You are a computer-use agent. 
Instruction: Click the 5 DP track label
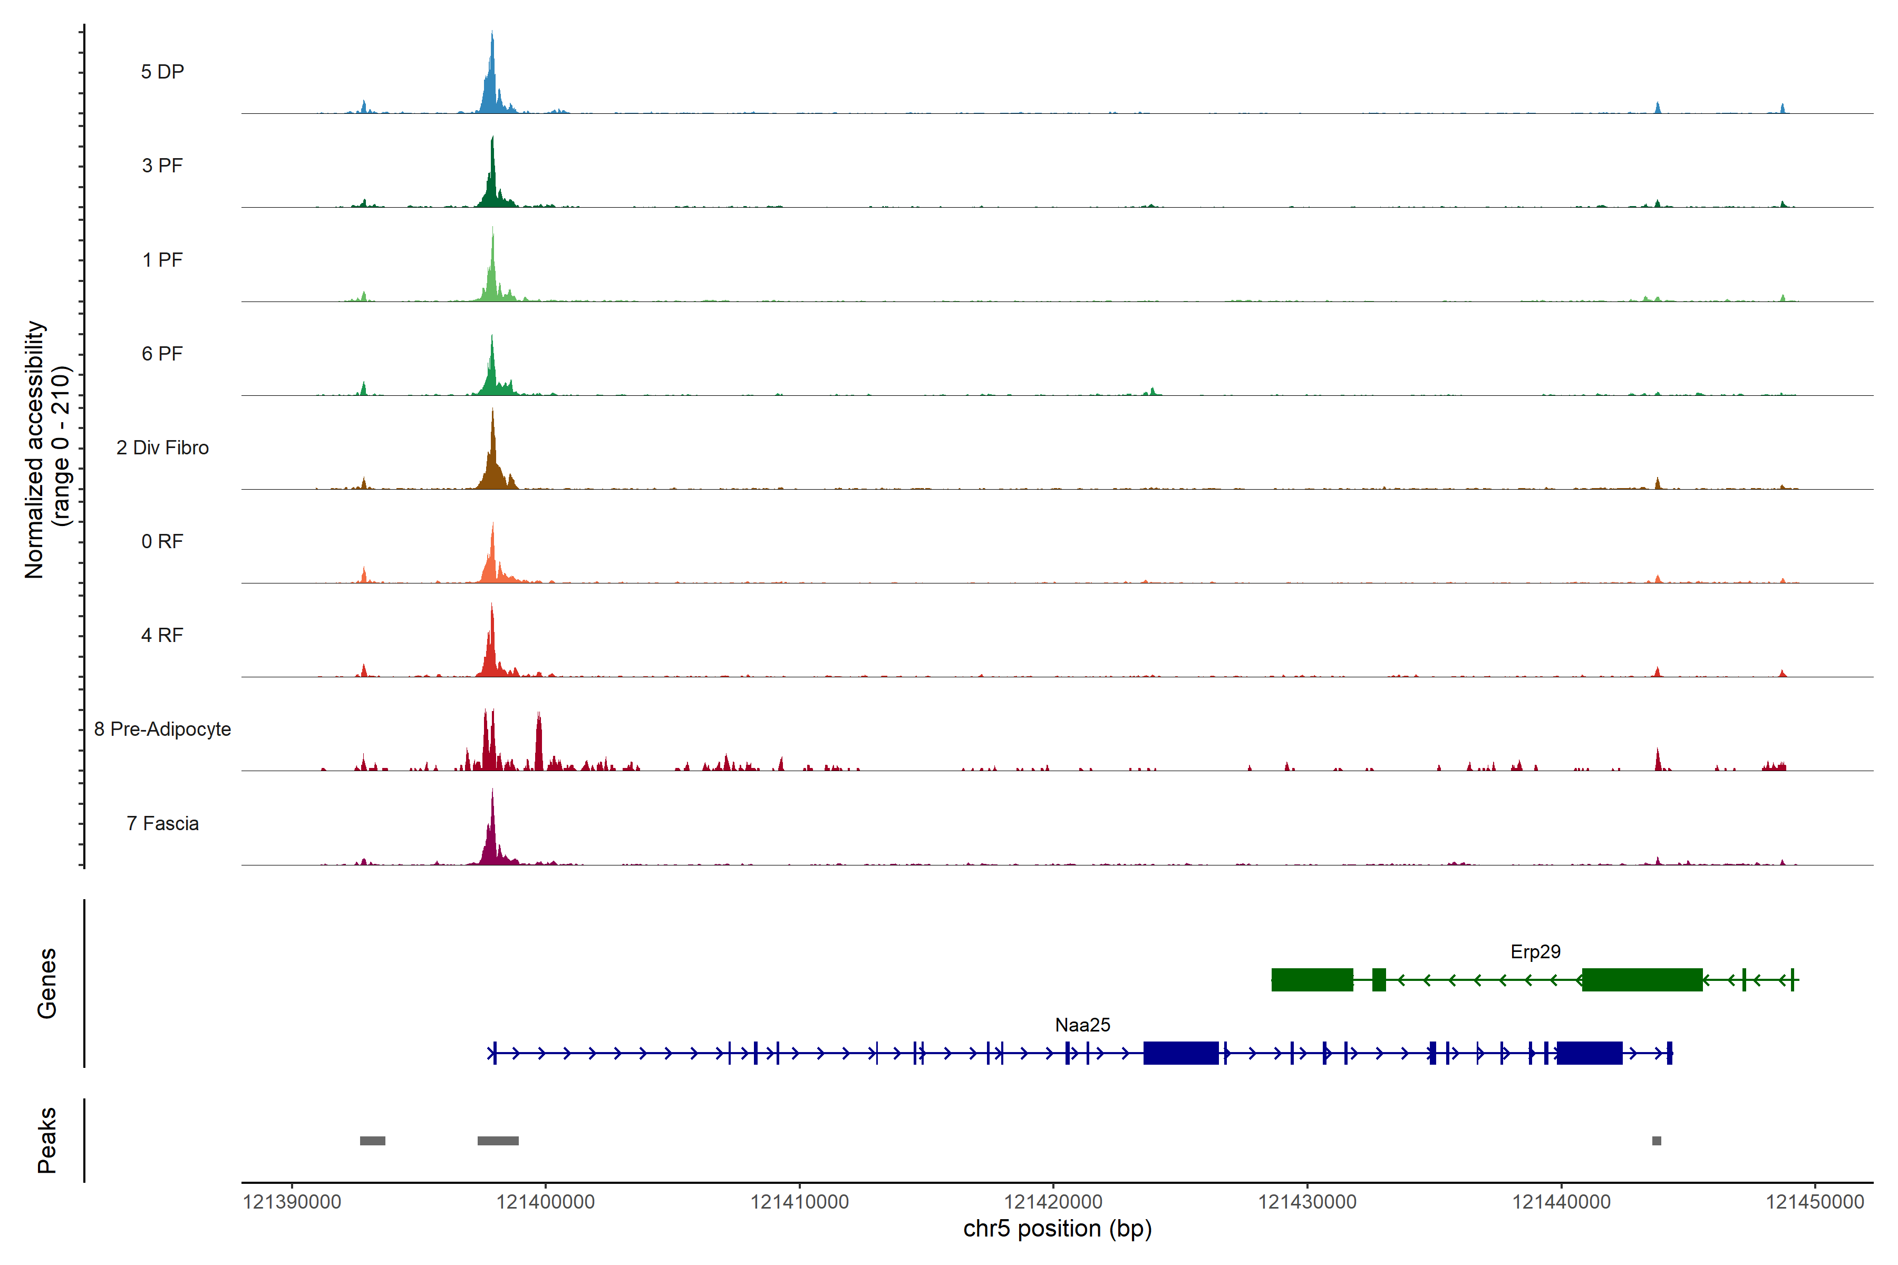click(162, 72)
